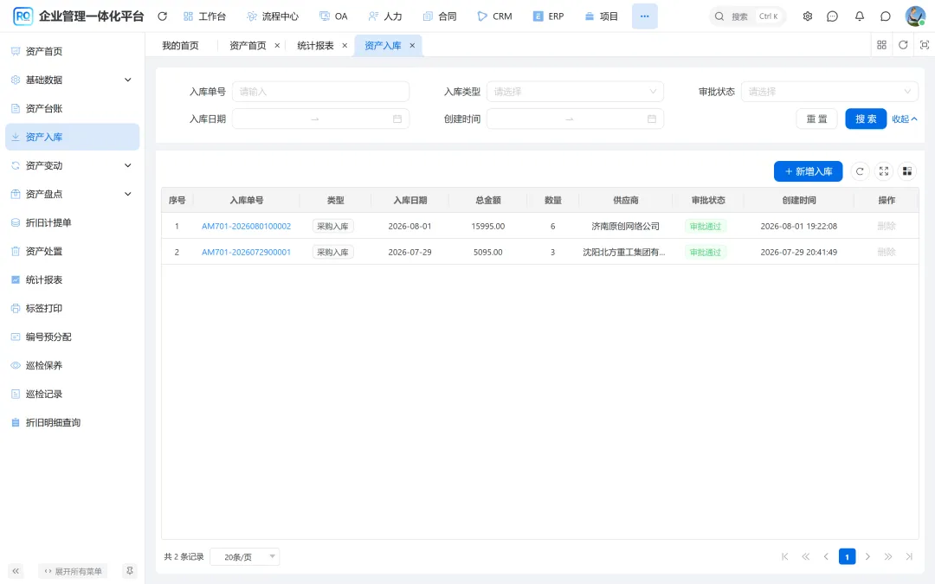Click 新增入库 button
The width and height of the screenshot is (935, 584).
808,171
